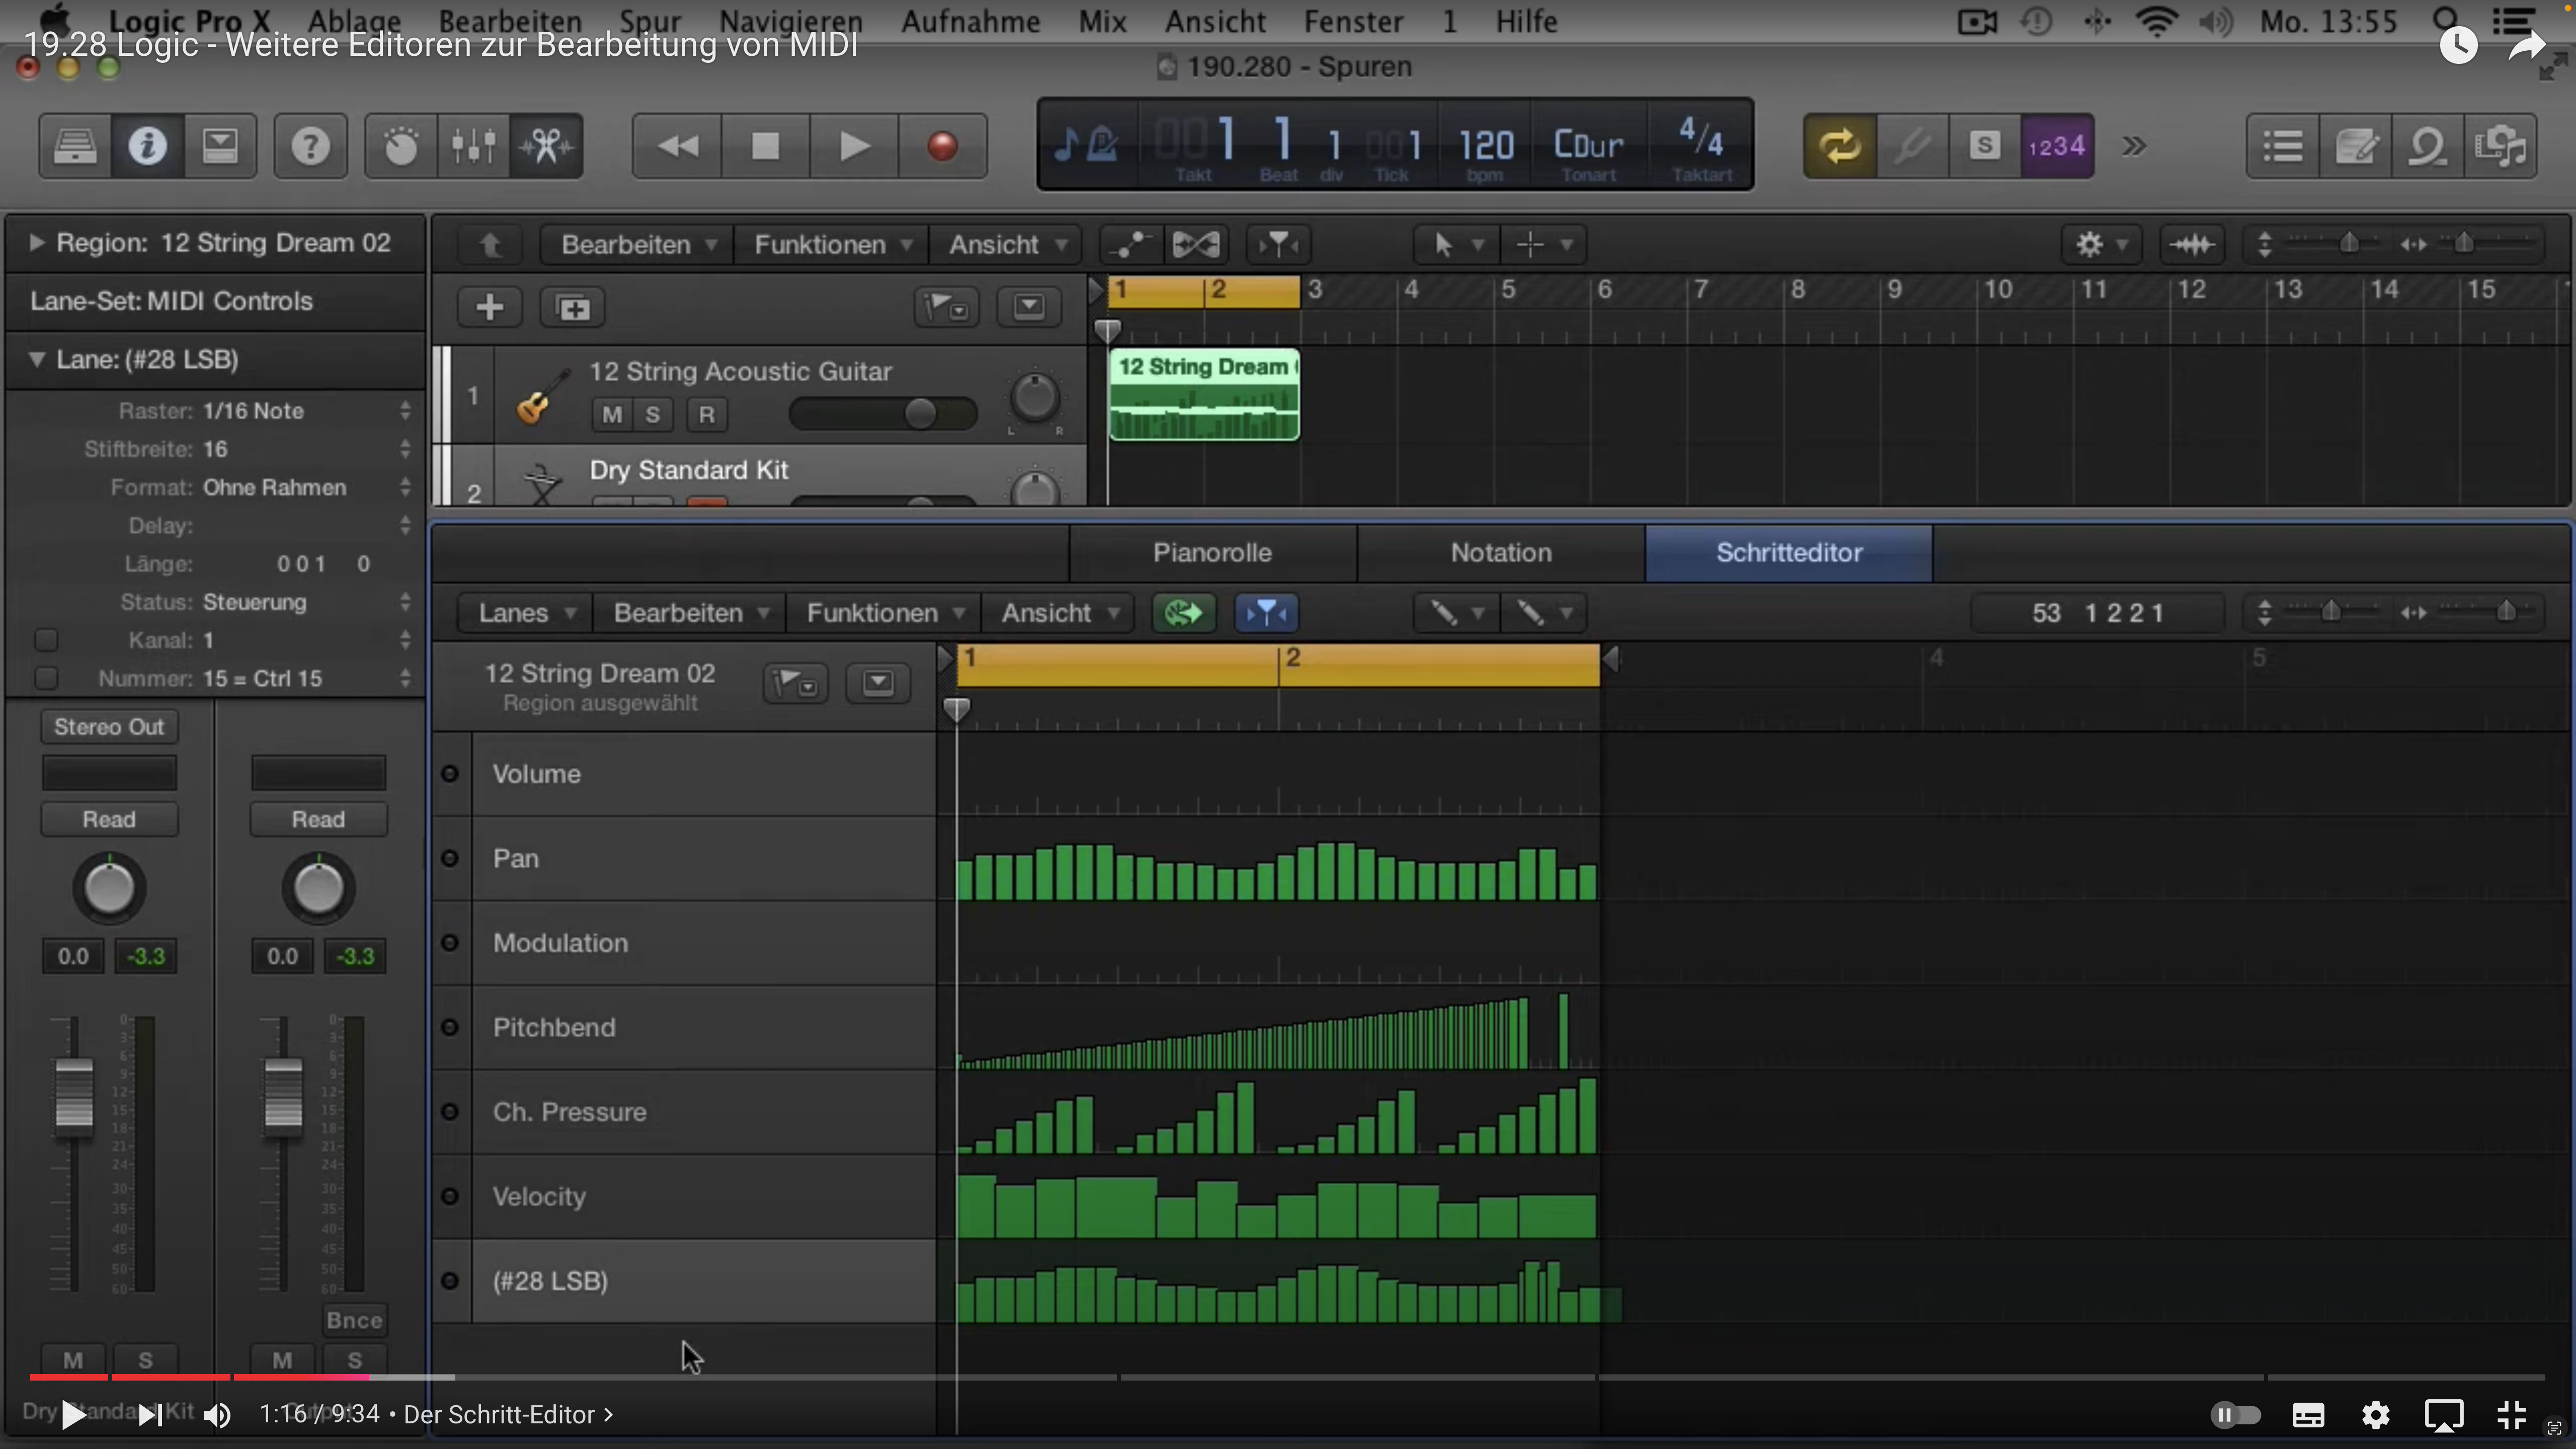This screenshot has width=2576, height=1449.
Task: Click the Record button in transport
Action: (941, 147)
